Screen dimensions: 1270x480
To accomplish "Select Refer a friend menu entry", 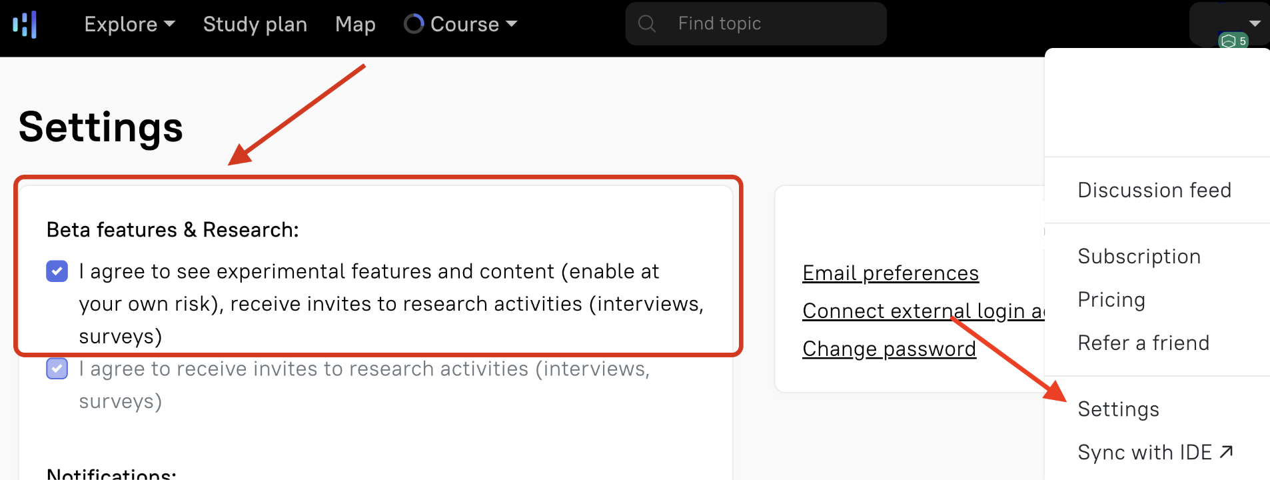I will point(1143,343).
